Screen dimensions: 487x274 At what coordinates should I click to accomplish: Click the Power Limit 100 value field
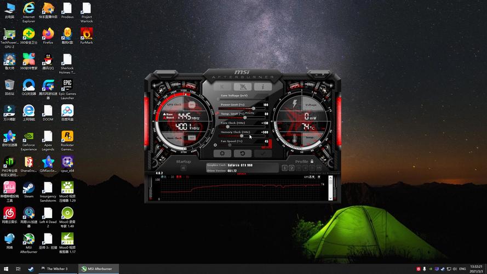click(266, 105)
